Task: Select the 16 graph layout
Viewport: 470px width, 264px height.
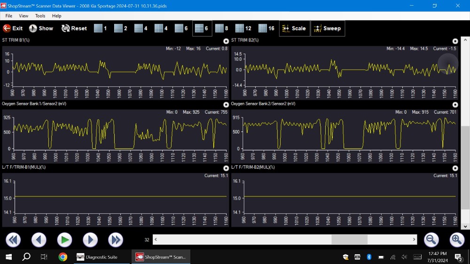Action: point(266,28)
